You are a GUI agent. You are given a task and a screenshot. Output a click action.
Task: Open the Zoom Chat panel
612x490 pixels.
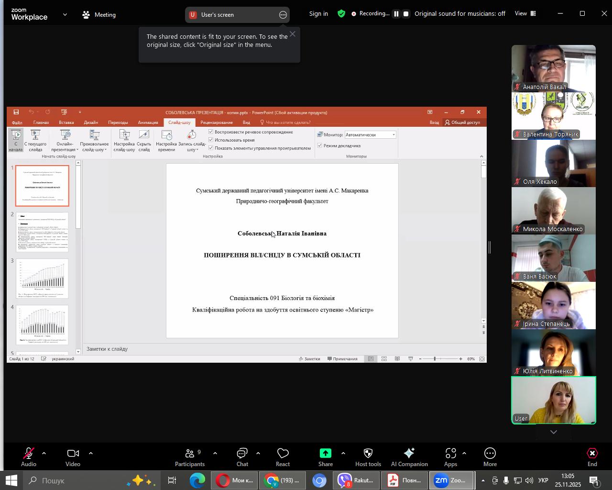[242, 457]
